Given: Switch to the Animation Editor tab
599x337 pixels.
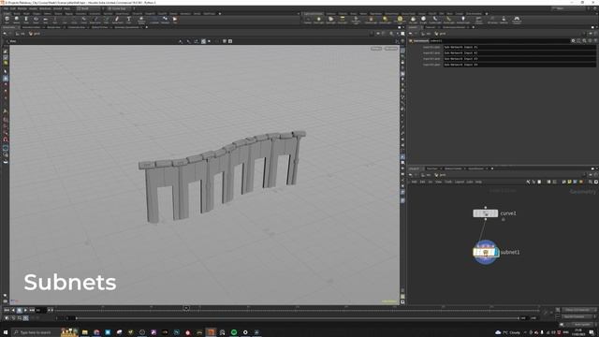Looking at the screenshot, I should click(31, 27).
